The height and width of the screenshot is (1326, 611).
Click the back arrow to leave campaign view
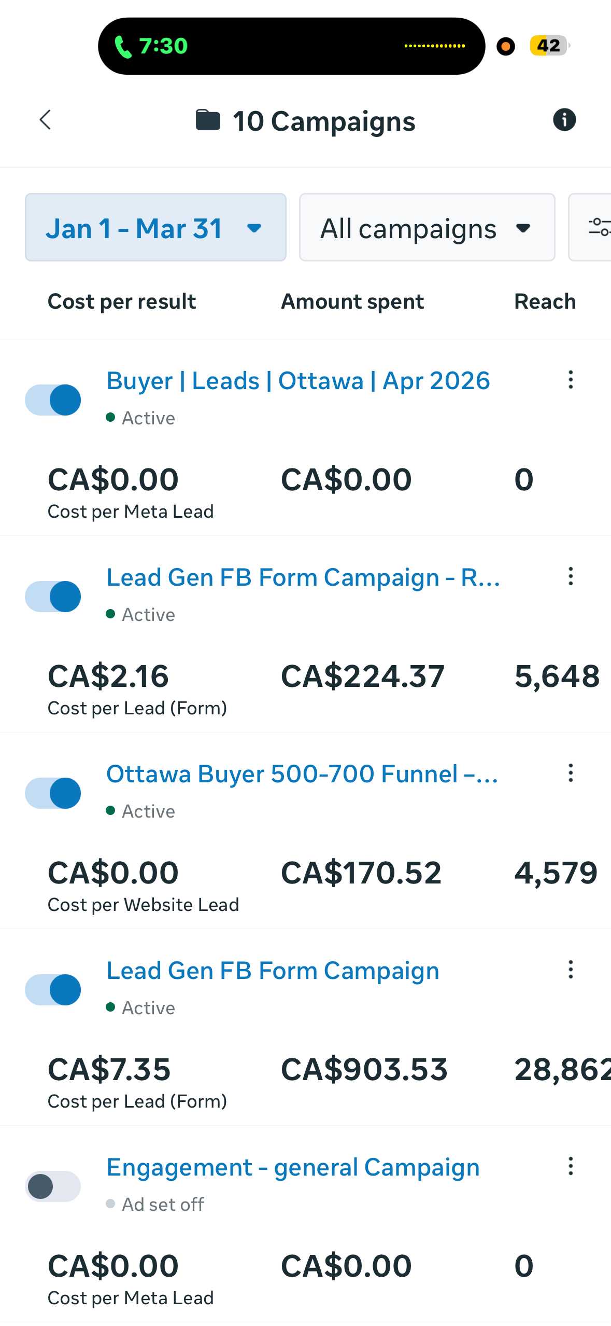(x=45, y=120)
